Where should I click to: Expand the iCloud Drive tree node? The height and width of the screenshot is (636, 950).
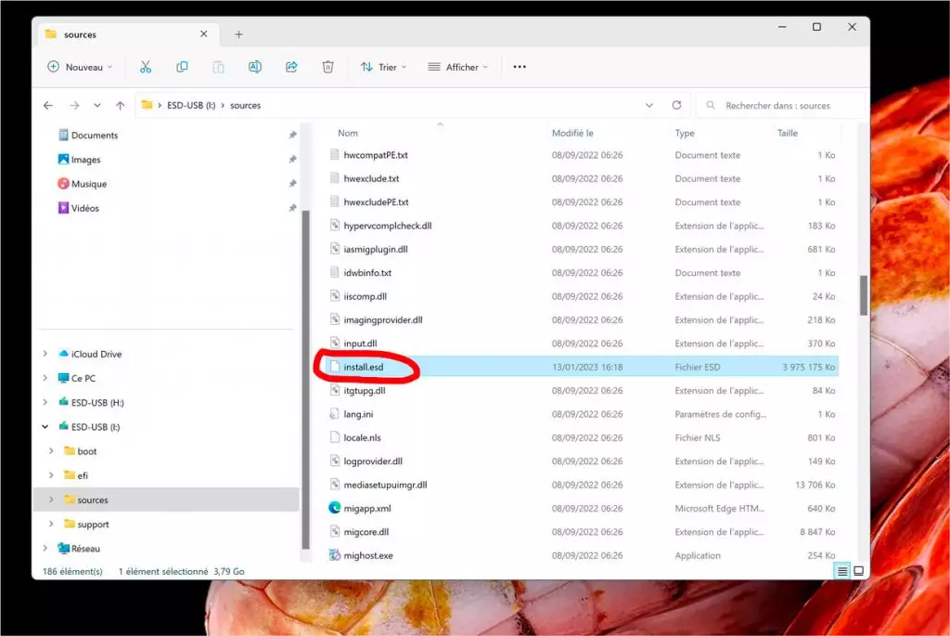pos(45,354)
